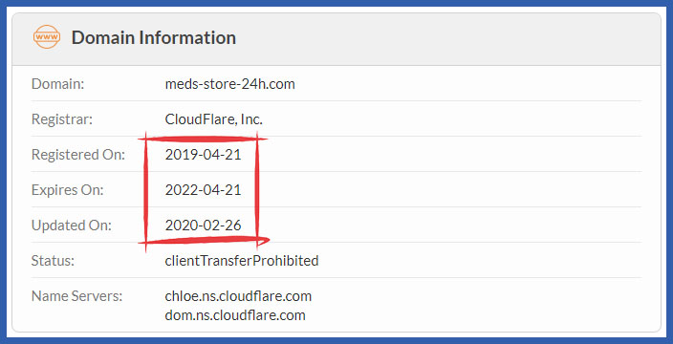Viewport: 673px width, 344px height.
Task: Click the Registrar: field label
Action: pos(62,119)
